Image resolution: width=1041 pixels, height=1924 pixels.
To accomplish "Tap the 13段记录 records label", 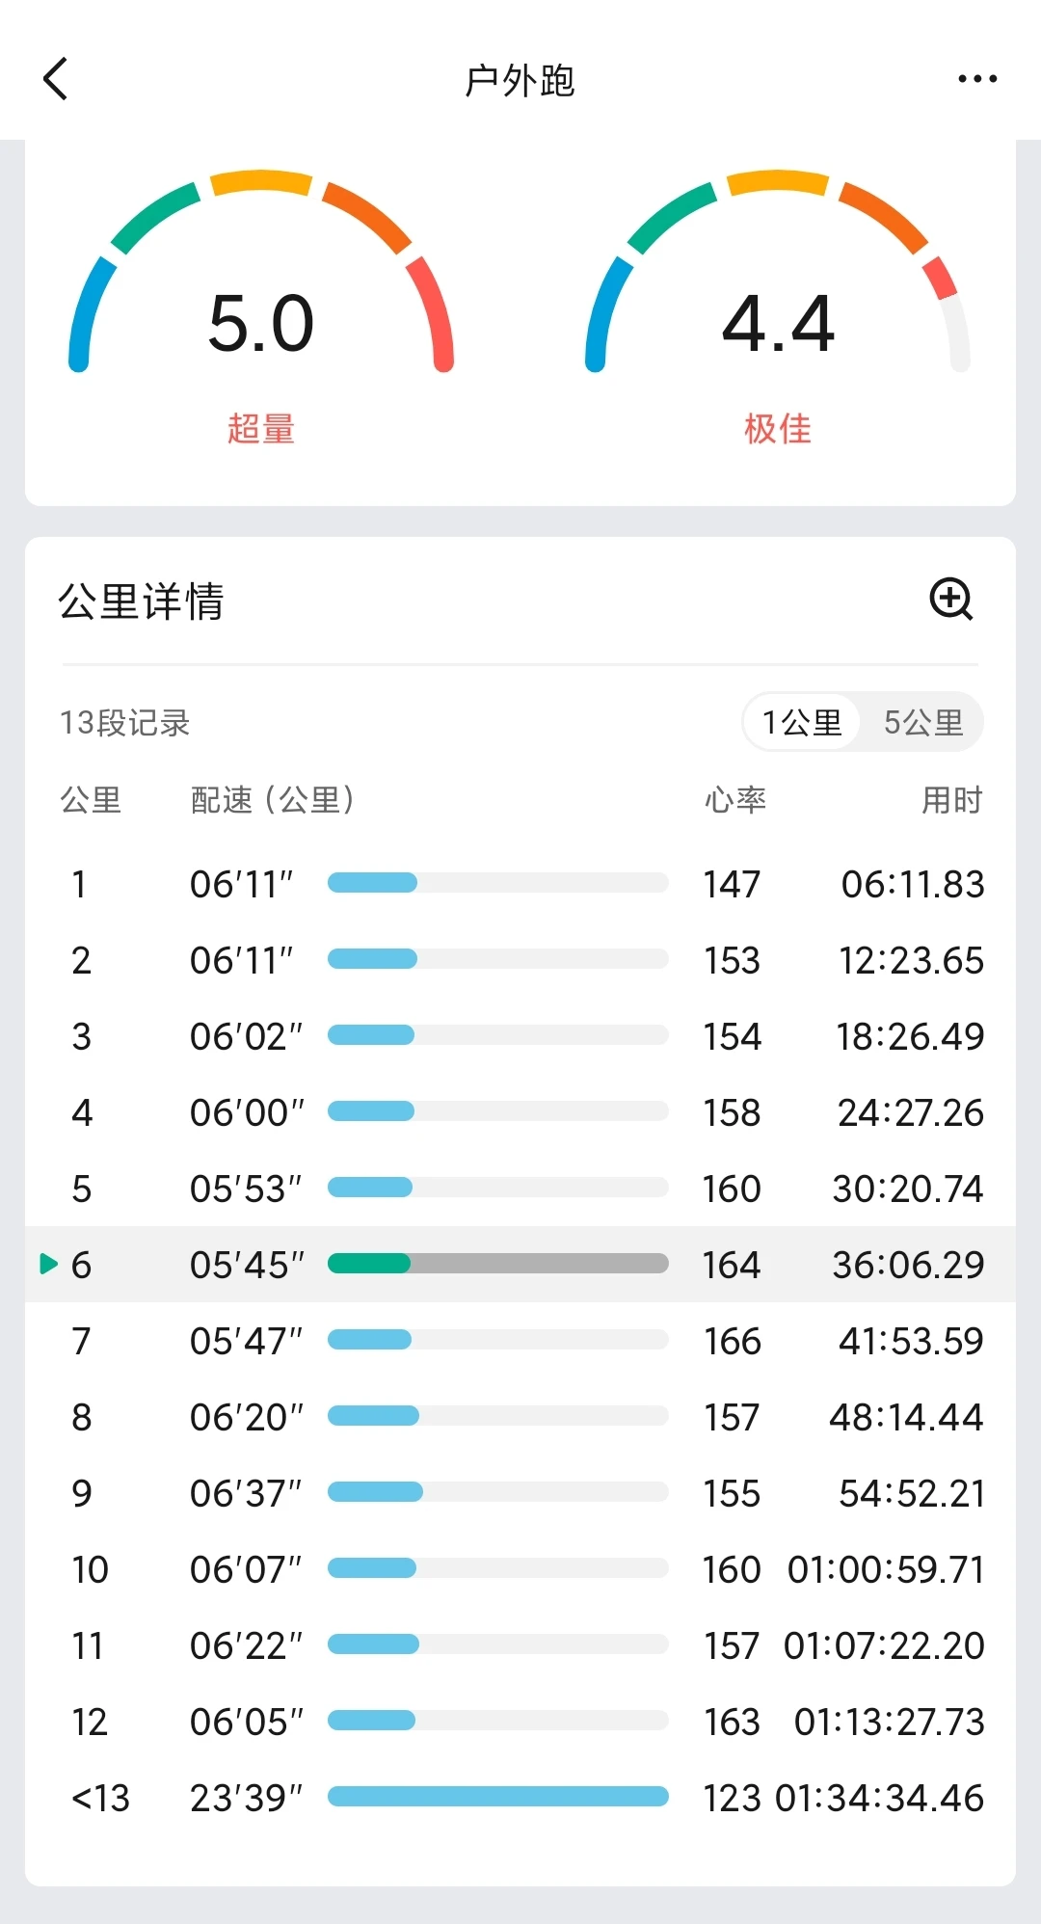I will 125,723.
